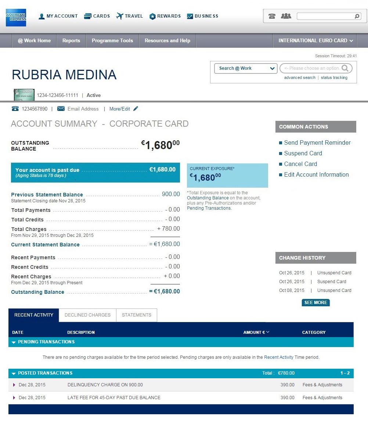The height and width of the screenshot is (426, 368).
Task: Switch to the Statements tab
Action: click(x=136, y=315)
